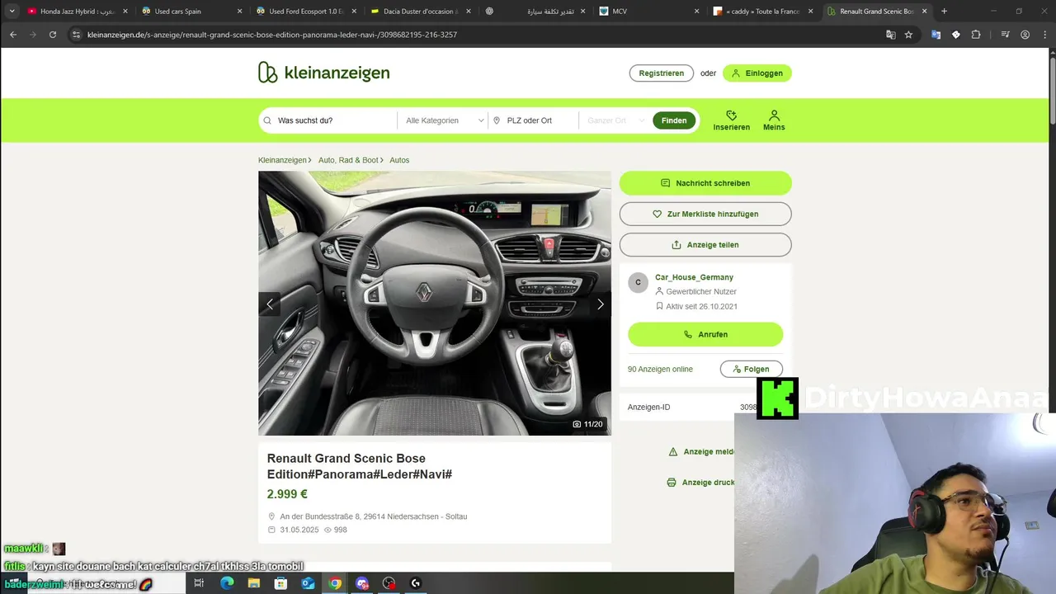Open Logitech G Hub from the taskbar

(416, 583)
